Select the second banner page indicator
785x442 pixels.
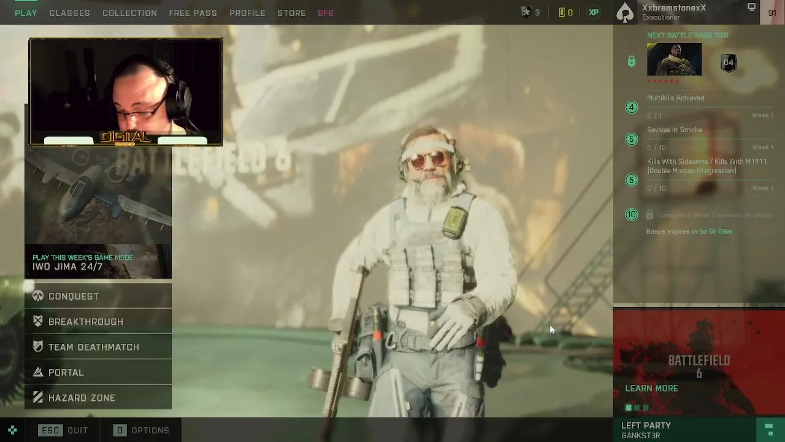[637, 408]
